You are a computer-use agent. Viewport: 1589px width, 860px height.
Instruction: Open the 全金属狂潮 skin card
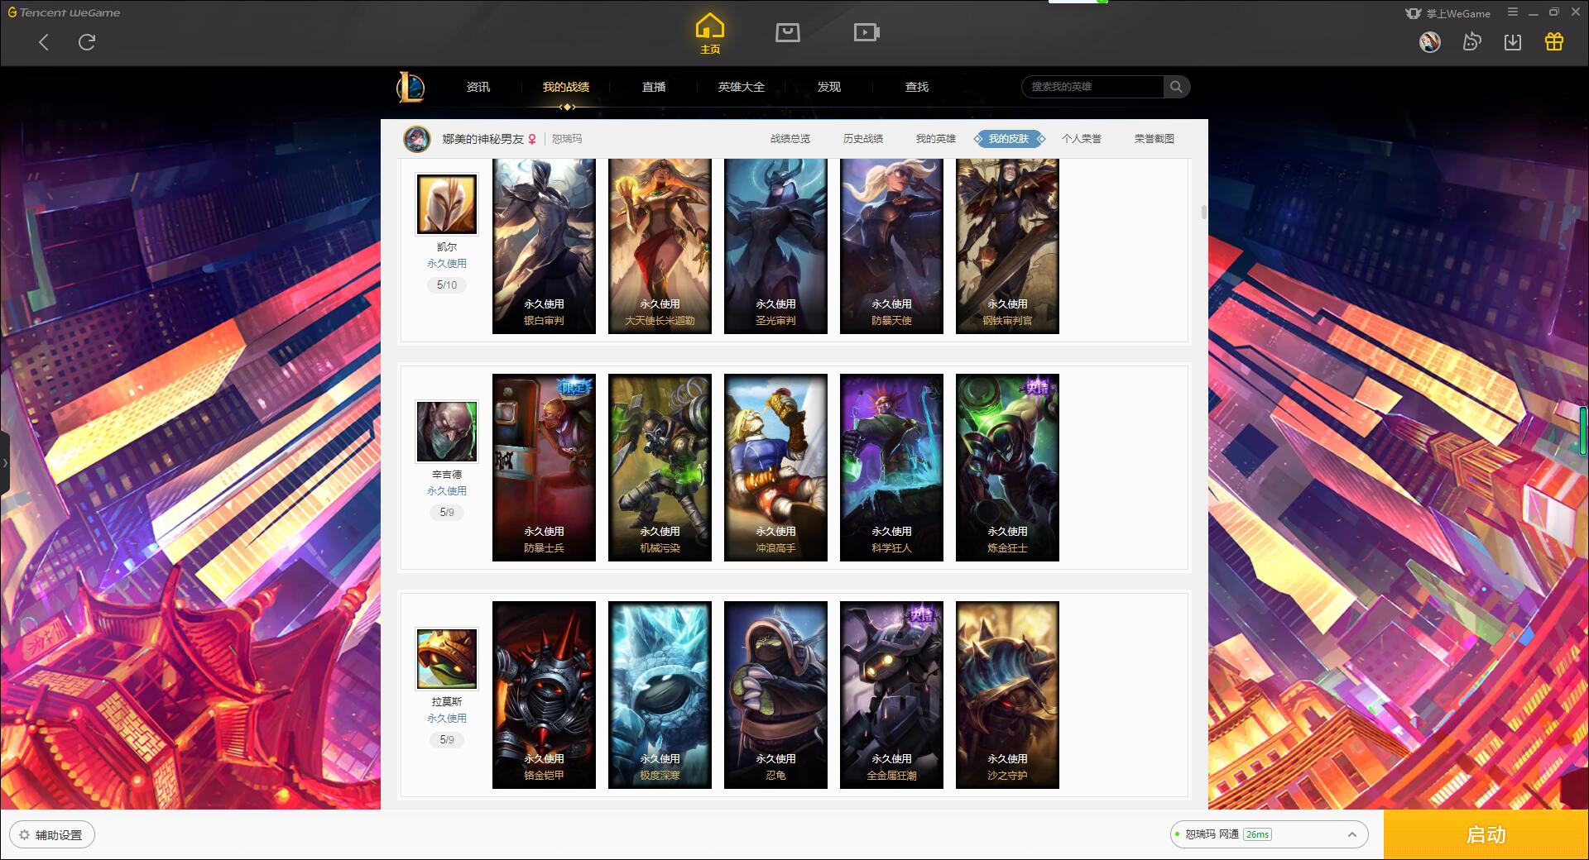coord(891,695)
